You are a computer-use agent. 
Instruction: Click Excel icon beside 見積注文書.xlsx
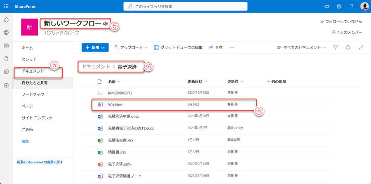pyautogui.click(x=100, y=140)
